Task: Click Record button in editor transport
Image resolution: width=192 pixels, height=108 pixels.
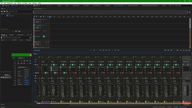Action: pos(112,50)
